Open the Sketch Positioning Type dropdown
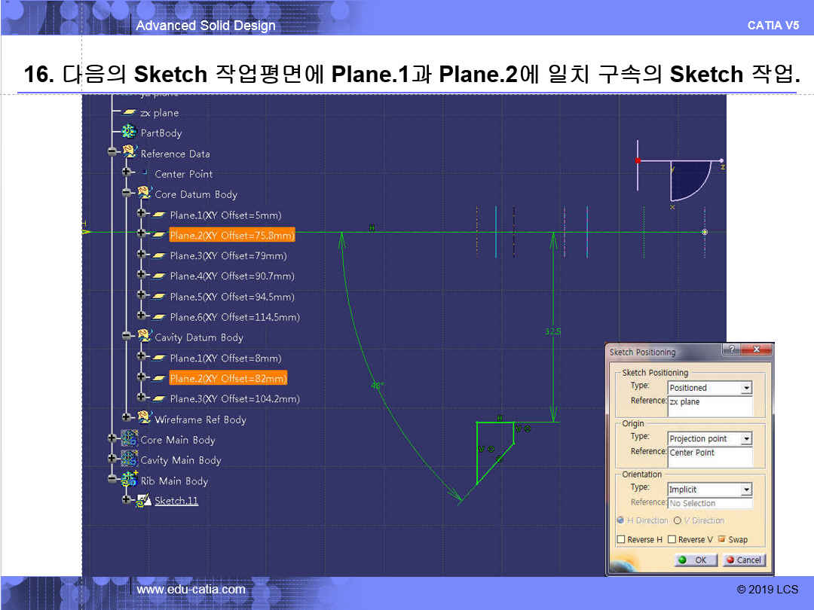Viewport: 814px width, 610px height. [745, 388]
